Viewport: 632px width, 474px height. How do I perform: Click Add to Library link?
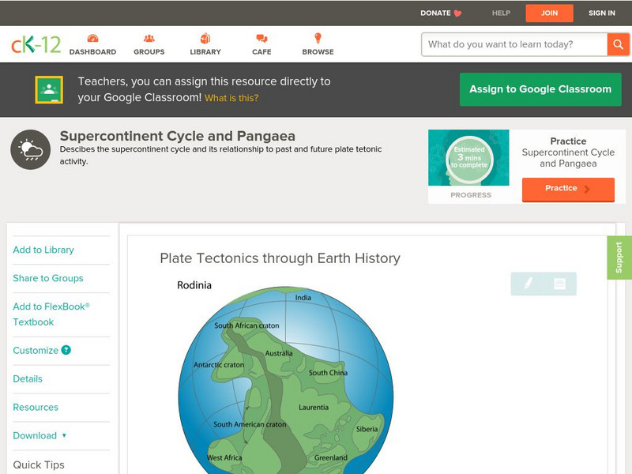43,250
